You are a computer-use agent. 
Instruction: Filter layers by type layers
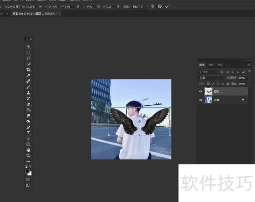[233, 72]
